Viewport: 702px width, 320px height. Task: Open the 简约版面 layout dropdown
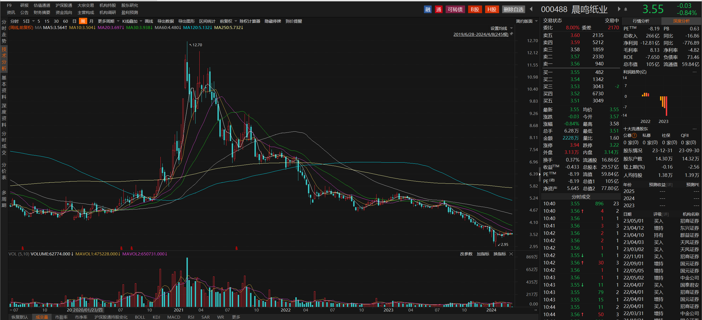point(527,21)
